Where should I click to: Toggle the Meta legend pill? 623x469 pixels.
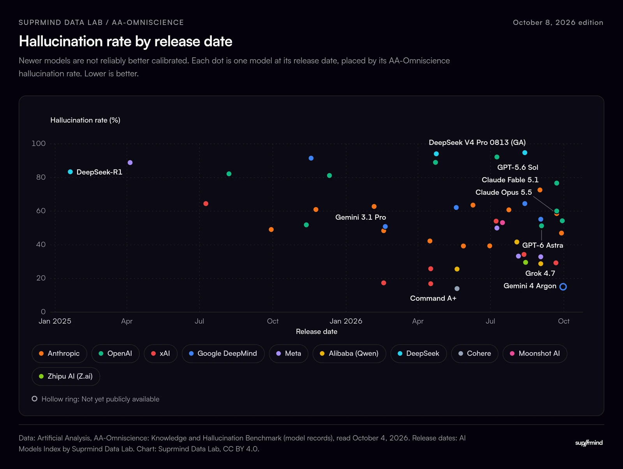289,354
